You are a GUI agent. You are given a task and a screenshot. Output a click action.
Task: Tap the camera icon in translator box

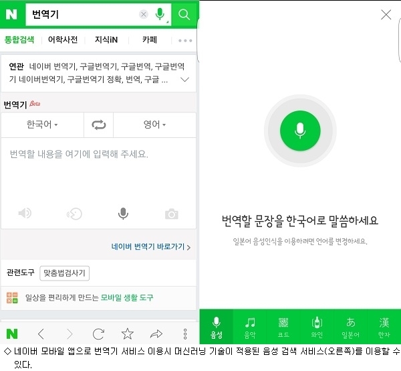[172, 214]
